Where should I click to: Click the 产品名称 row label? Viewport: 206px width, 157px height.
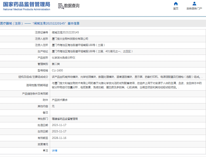43,57
